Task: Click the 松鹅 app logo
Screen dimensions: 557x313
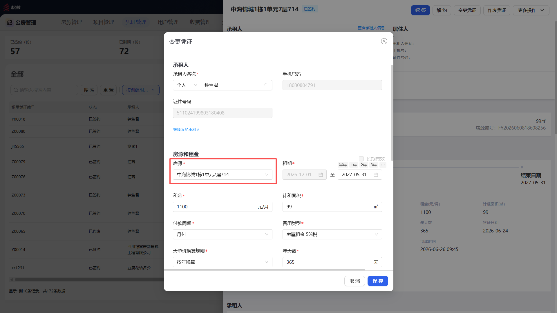Action: click(12, 7)
